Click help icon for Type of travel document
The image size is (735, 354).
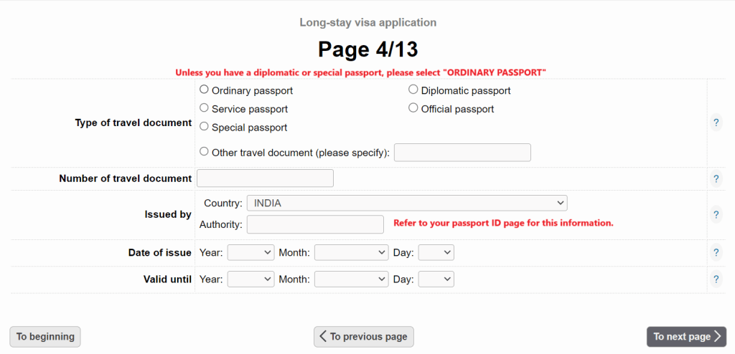(716, 123)
